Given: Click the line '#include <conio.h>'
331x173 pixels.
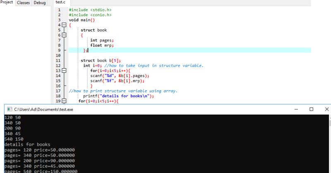Looking at the screenshot, I should click(x=90, y=15).
